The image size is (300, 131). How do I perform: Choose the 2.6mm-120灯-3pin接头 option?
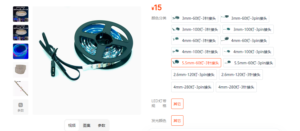pyautogui.click(x=194, y=74)
